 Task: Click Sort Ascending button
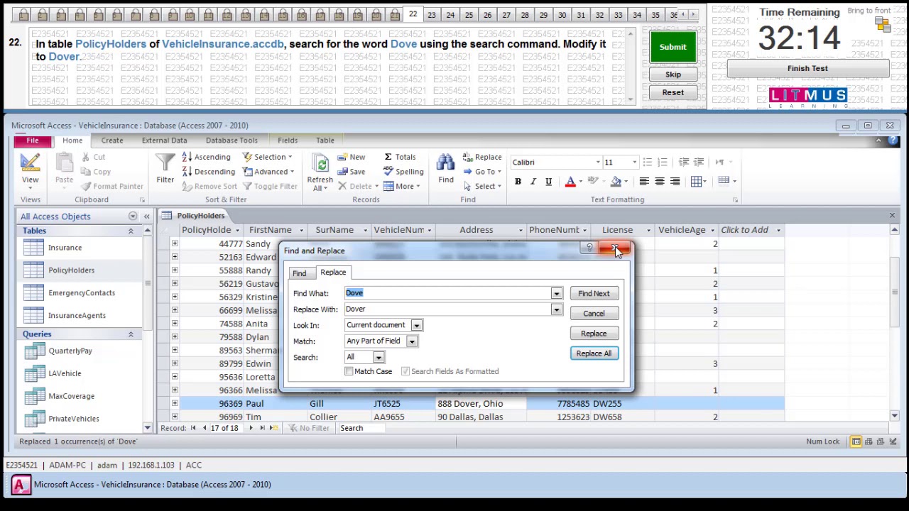pos(206,157)
